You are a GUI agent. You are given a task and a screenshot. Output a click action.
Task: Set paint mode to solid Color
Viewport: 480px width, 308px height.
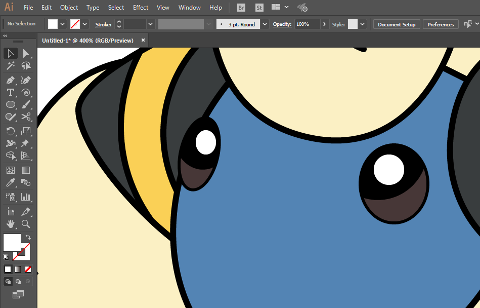(x=8, y=269)
